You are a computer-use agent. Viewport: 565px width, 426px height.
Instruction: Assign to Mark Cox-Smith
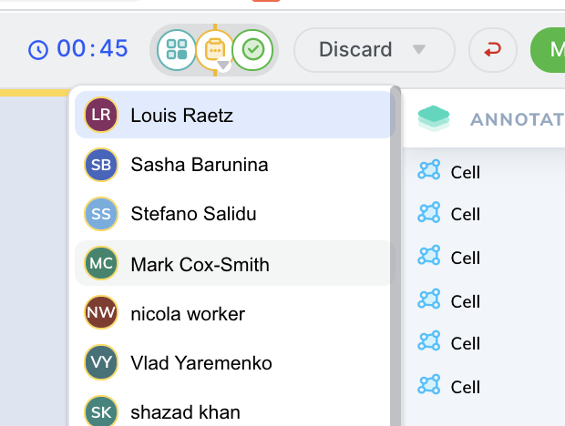234,263
